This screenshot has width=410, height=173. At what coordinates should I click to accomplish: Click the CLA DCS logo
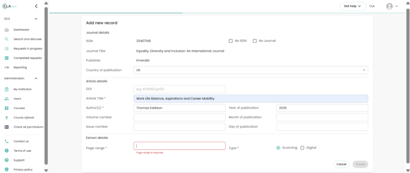[10, 6]
